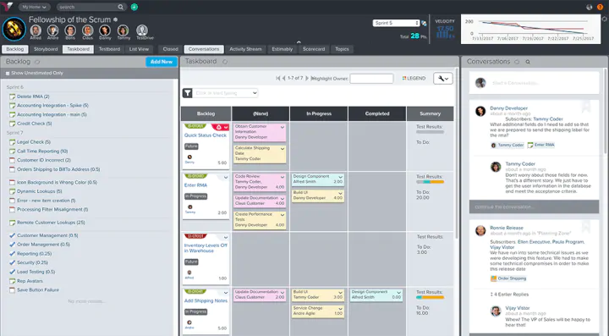This screenshot has width=609, height=336.
Task: Open the taskboard filter combo box
Action: pyautogui.click(x=226, y=93)
